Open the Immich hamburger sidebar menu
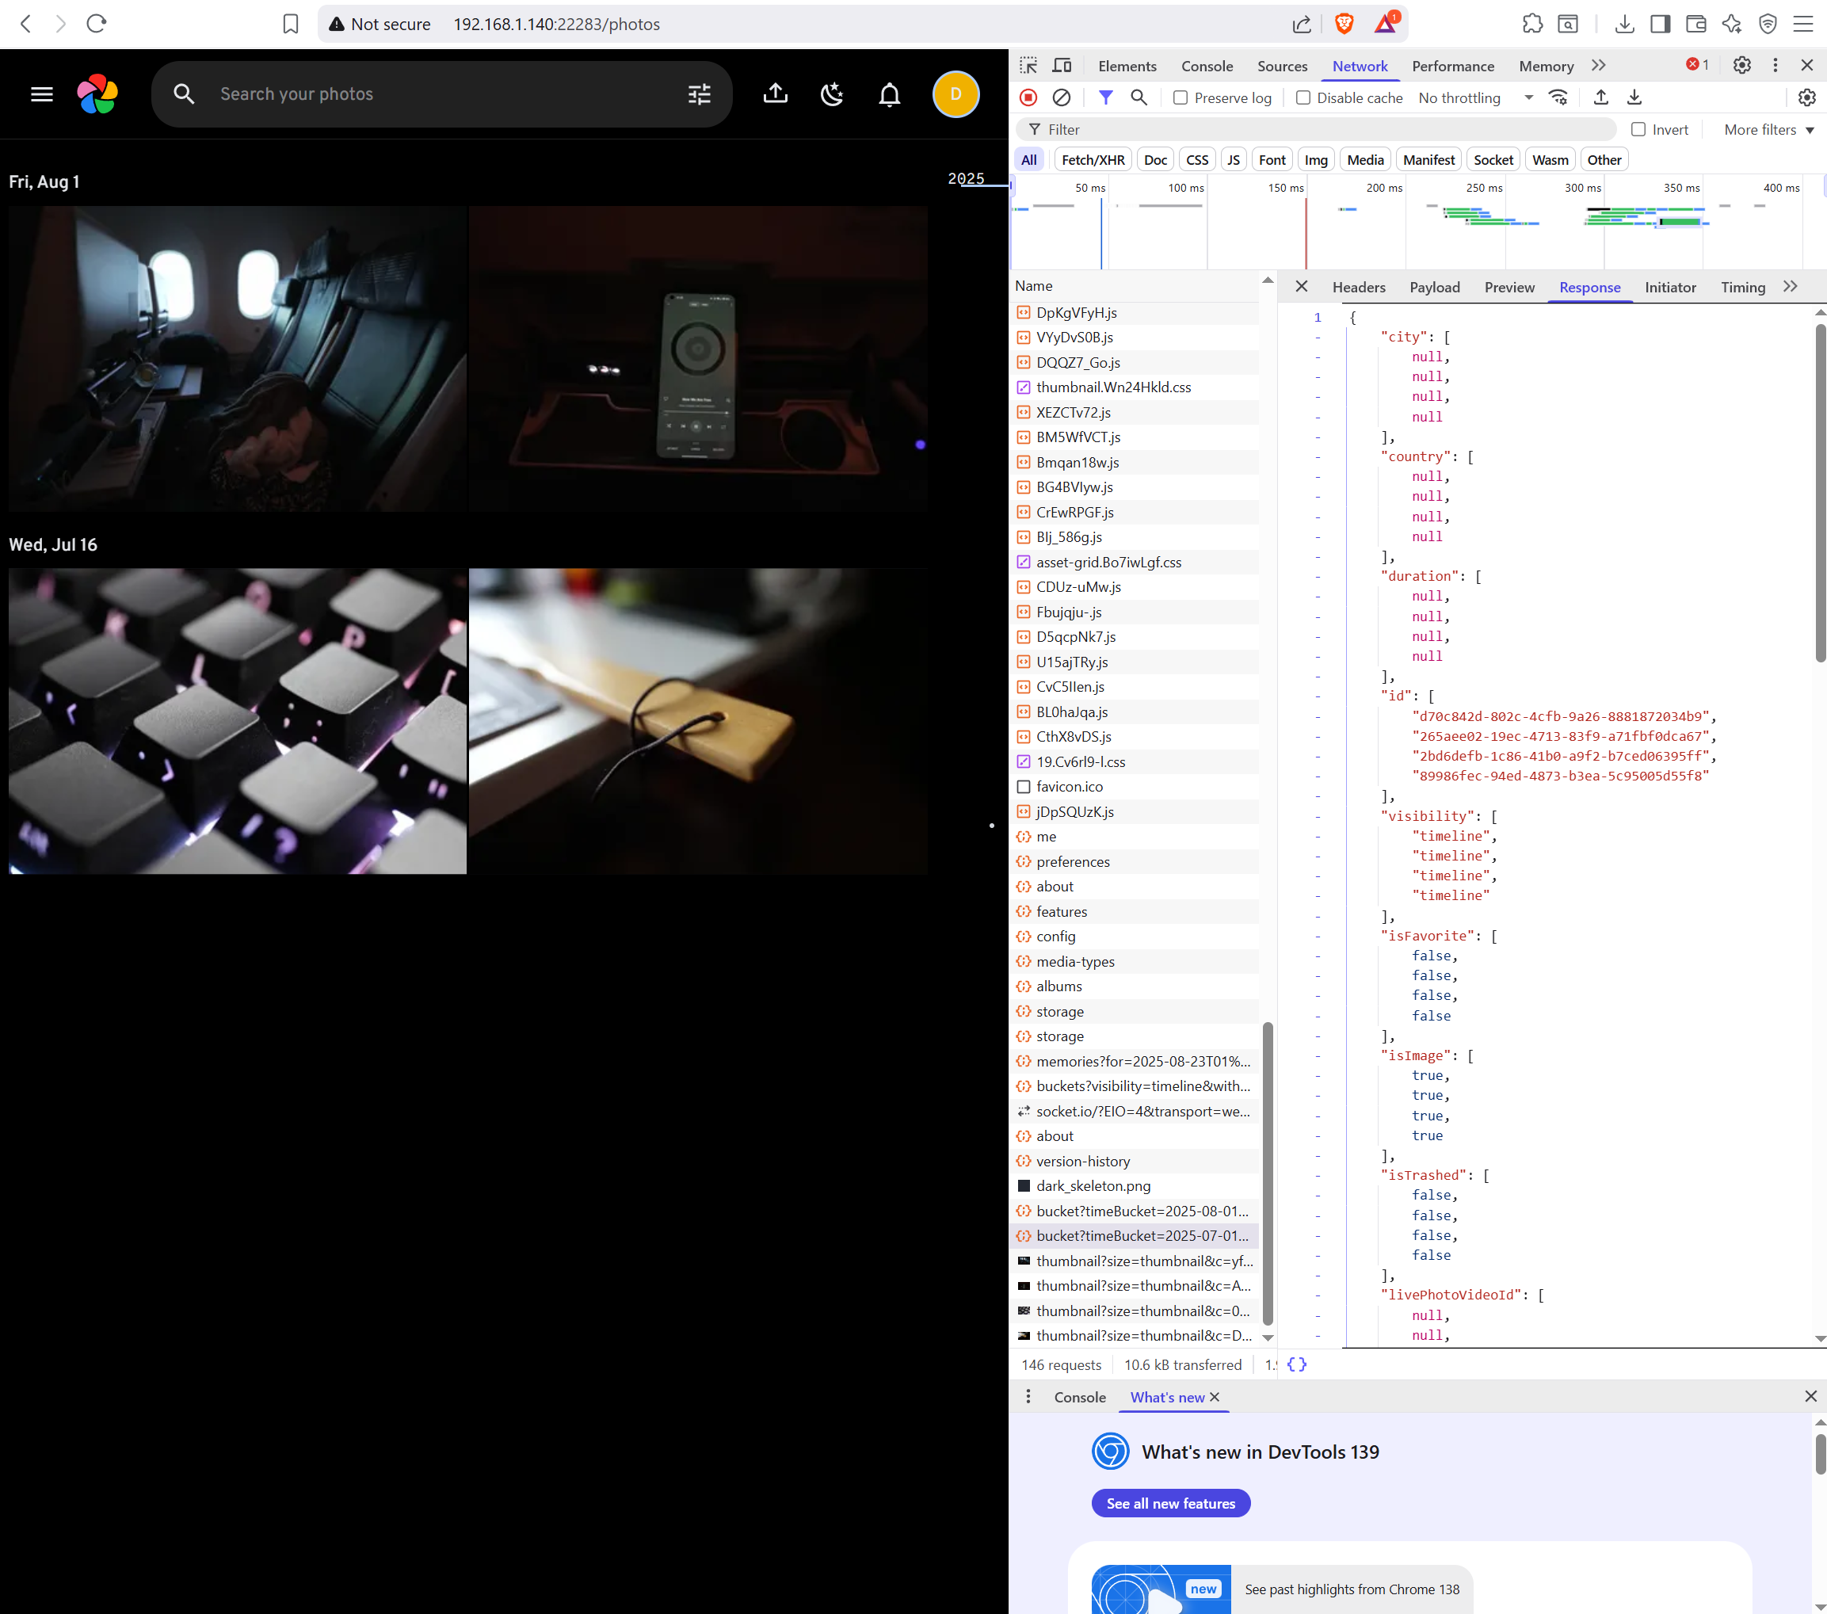This screenshot has width=1827, height=1614. (42, 93)
